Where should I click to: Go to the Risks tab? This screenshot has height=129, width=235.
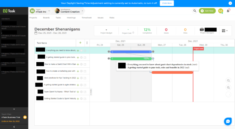tap(112, 18)
